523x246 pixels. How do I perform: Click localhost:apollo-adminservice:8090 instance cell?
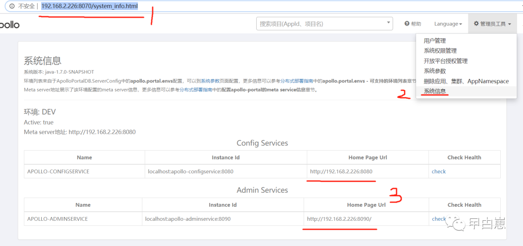coord(223,219)
